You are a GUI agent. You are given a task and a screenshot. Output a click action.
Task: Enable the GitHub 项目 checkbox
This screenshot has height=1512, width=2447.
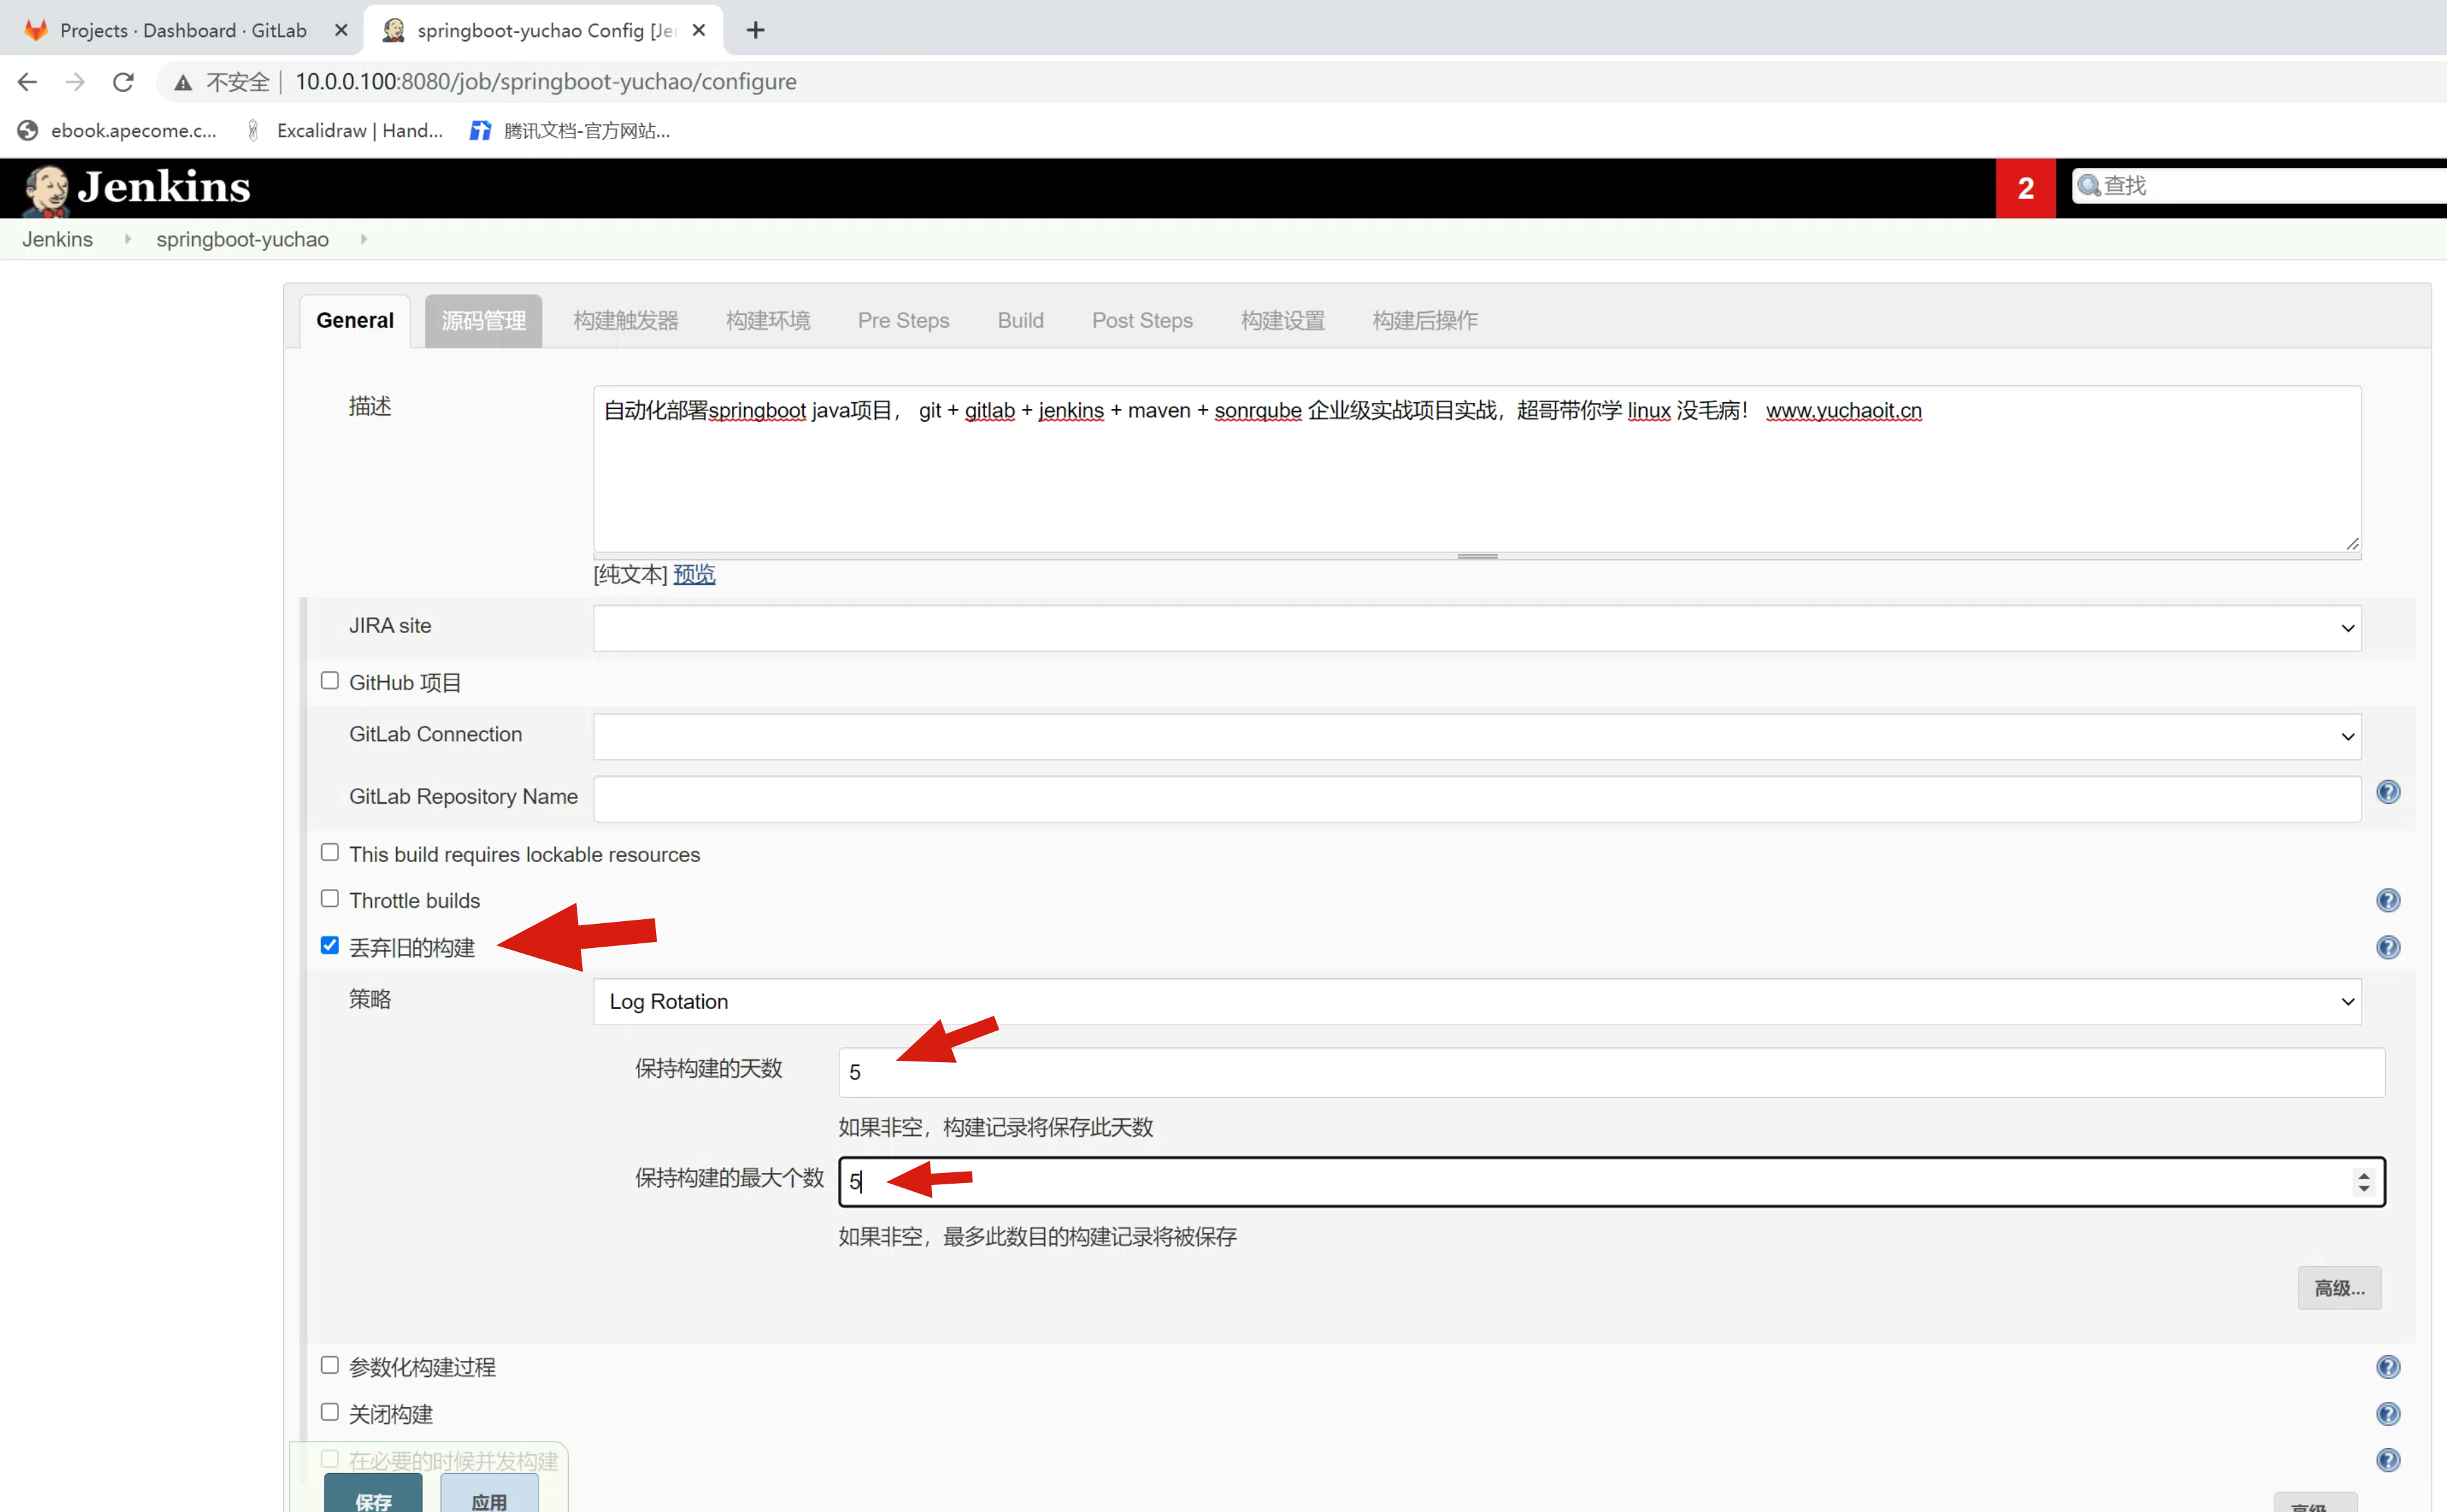(x=330, y=681)
